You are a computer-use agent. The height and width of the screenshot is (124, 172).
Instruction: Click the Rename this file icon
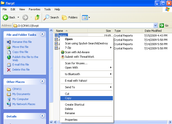click(x=9, y=42)
